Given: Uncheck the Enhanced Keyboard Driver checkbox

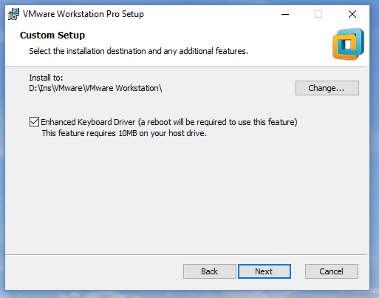Looking at the screenshot, I should 34,122.
